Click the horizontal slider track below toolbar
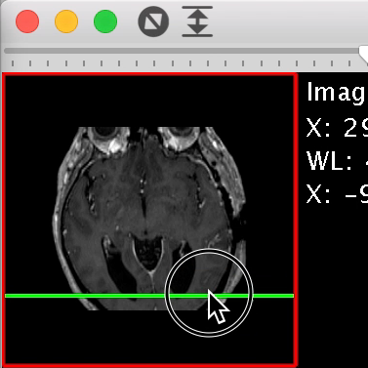The height and width of the screenshot is (368, 368). click(x=183, y=51)
